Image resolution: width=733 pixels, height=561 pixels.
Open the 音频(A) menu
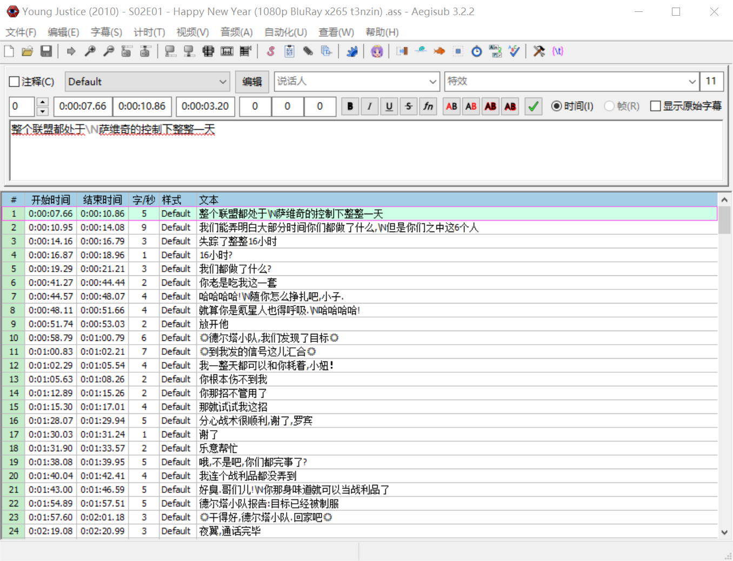click(x=236, y=32)
